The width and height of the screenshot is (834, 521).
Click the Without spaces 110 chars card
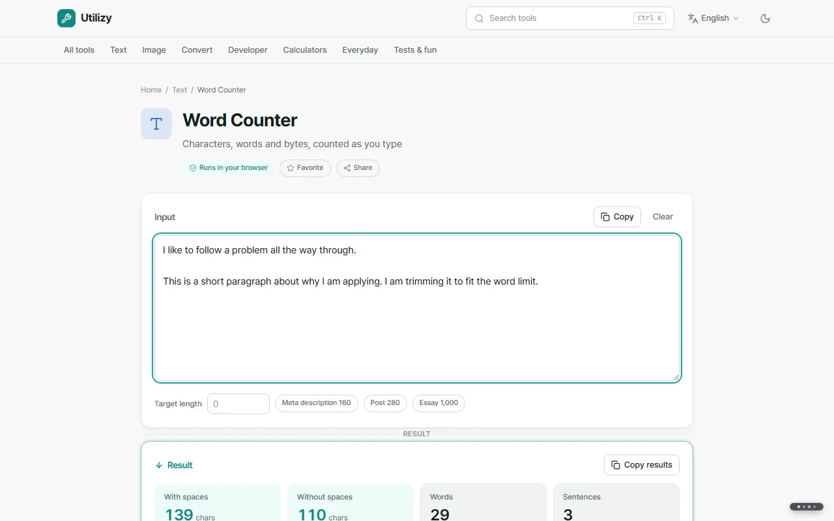tap(351, 502)
